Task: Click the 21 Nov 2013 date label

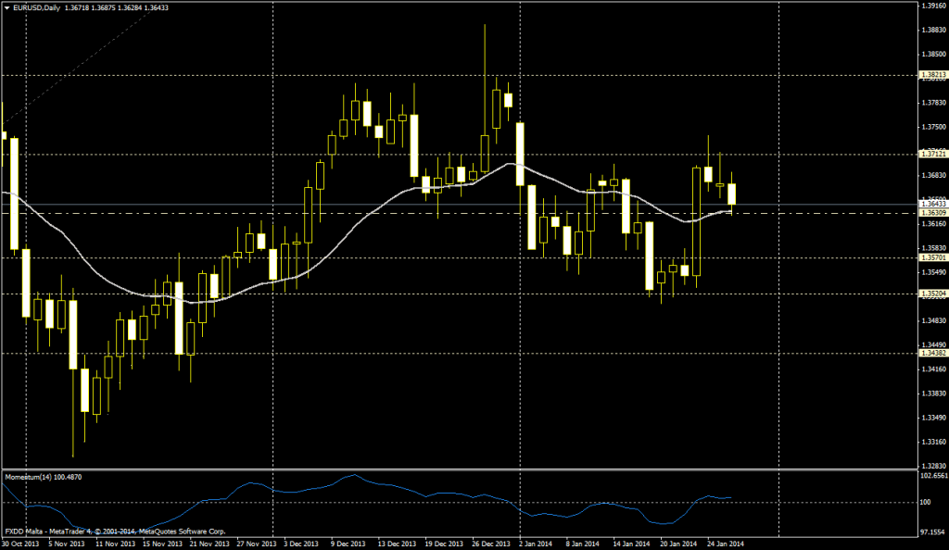Action: 207,544
